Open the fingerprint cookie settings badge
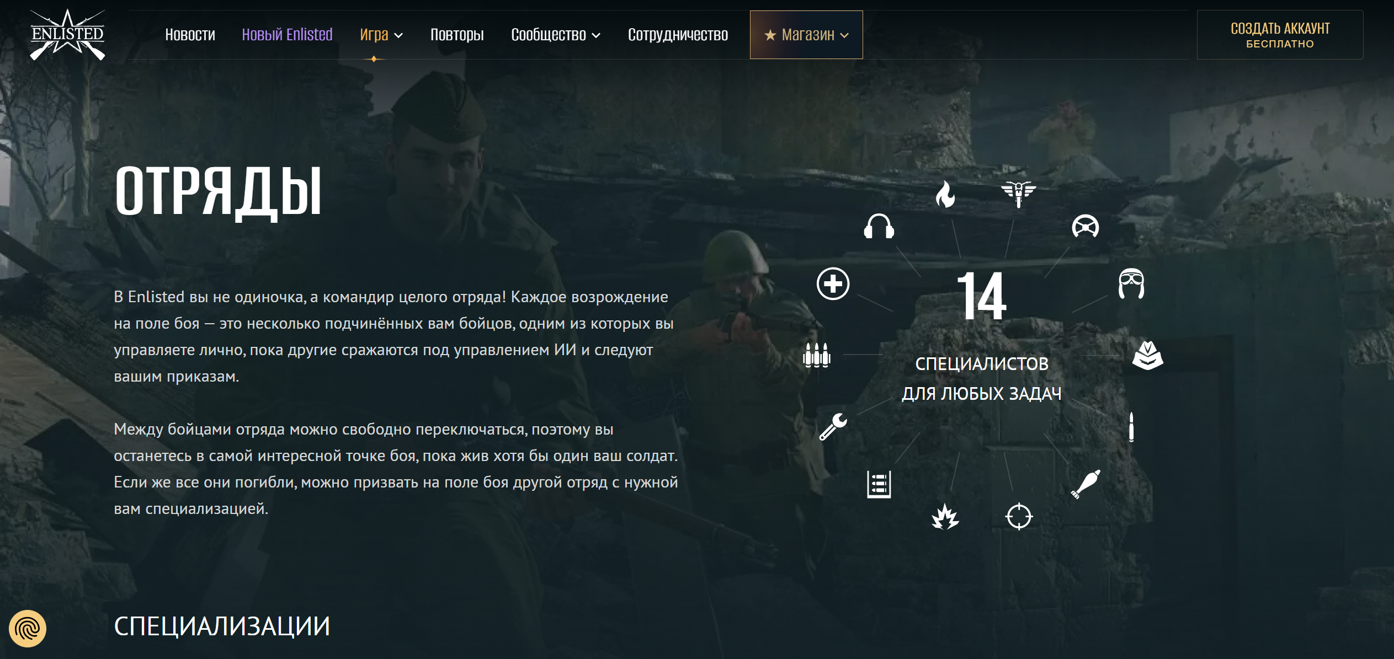Viewport: 1394px width, 659px height. (x=28, y=628)
